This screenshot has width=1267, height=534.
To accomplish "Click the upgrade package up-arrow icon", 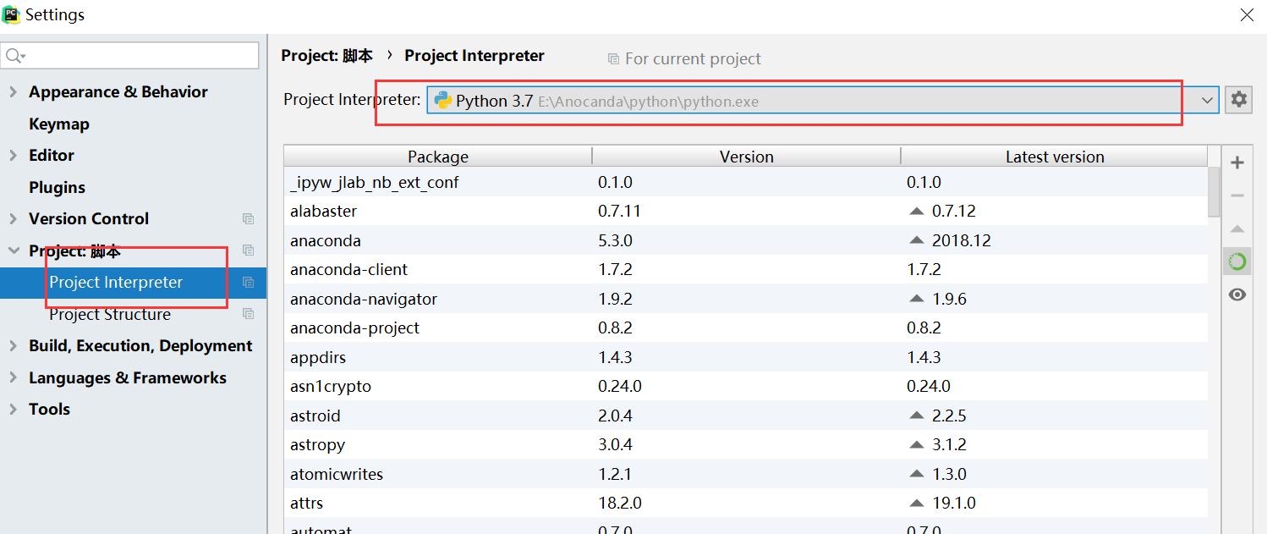I will click(x=1237, y=229).
